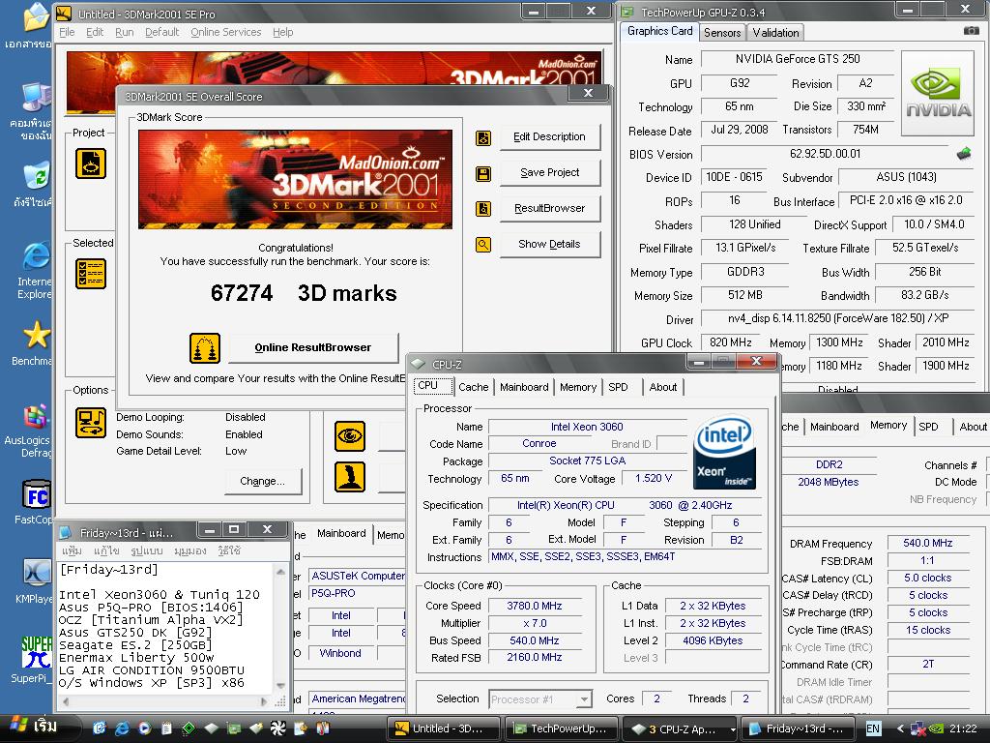
Task: Click Windows Media Player quick launch icon
Action: pos(145,728)
